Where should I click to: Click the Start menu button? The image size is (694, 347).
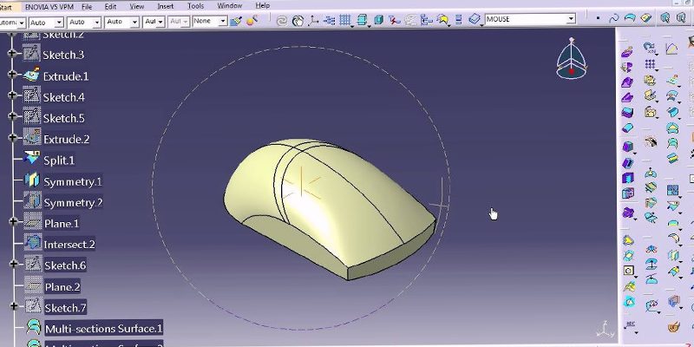coord(8,5)
